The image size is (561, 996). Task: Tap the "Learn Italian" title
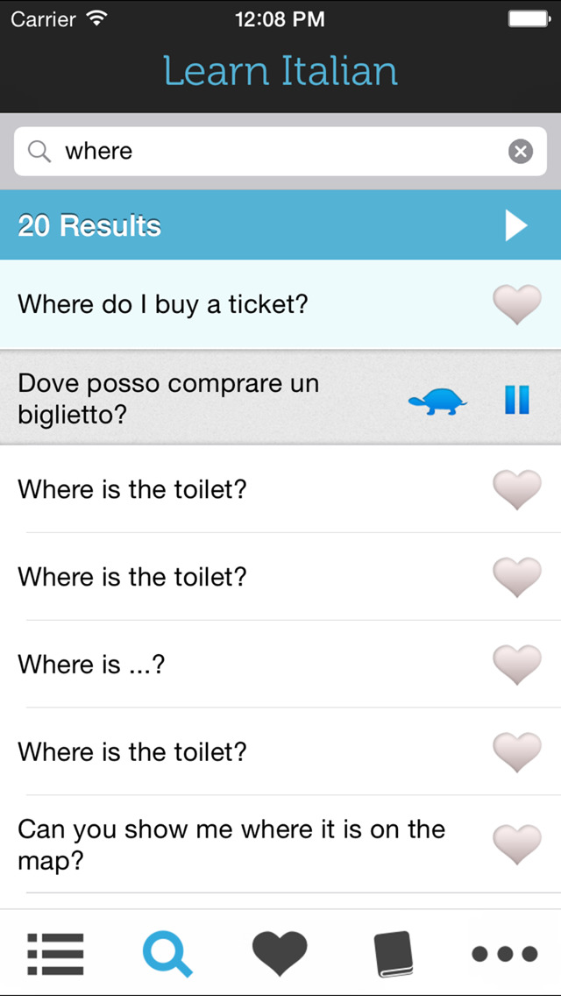click(x=280, y=71)
